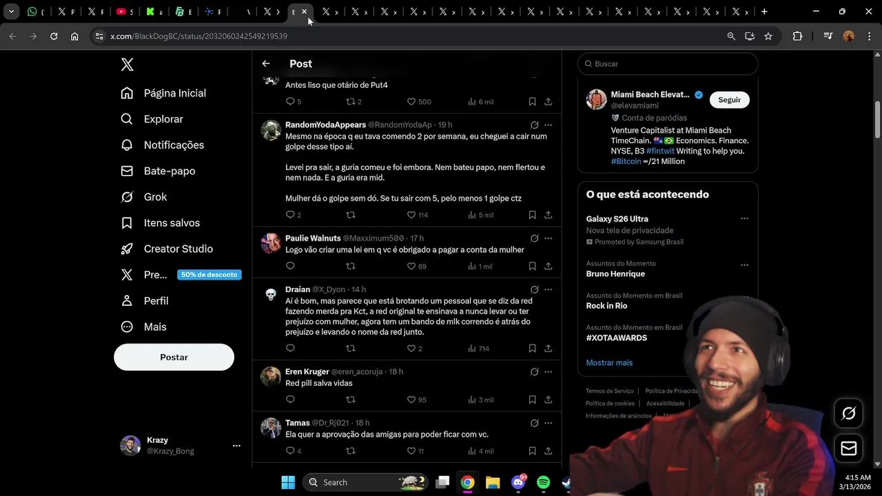Open more options for Galaxy S26 Ultra trend

point(744,218)
